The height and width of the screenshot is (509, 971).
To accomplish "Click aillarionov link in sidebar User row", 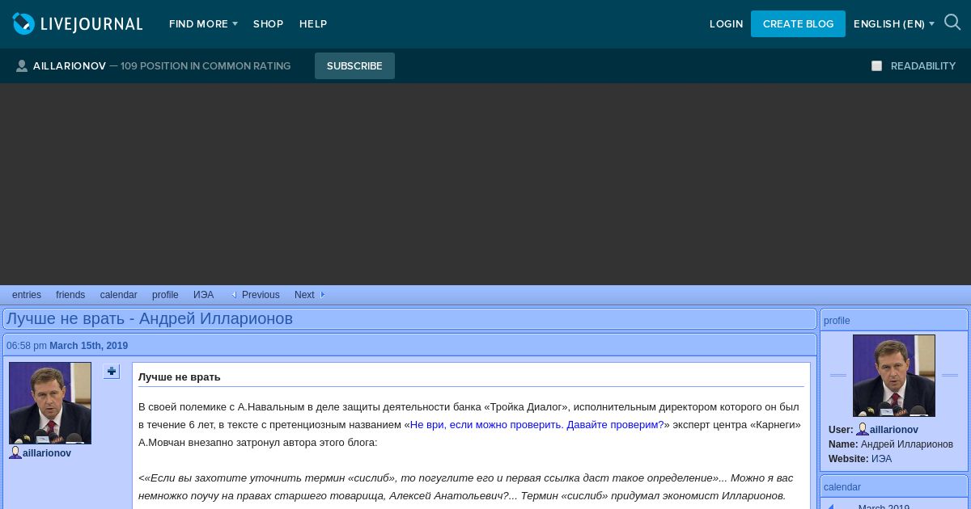I will point(894,430).
